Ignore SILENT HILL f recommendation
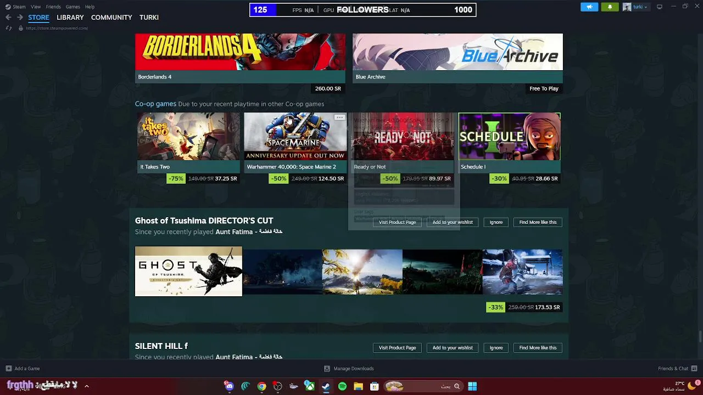Screen dimensions: 703x395 coord(496,348)
